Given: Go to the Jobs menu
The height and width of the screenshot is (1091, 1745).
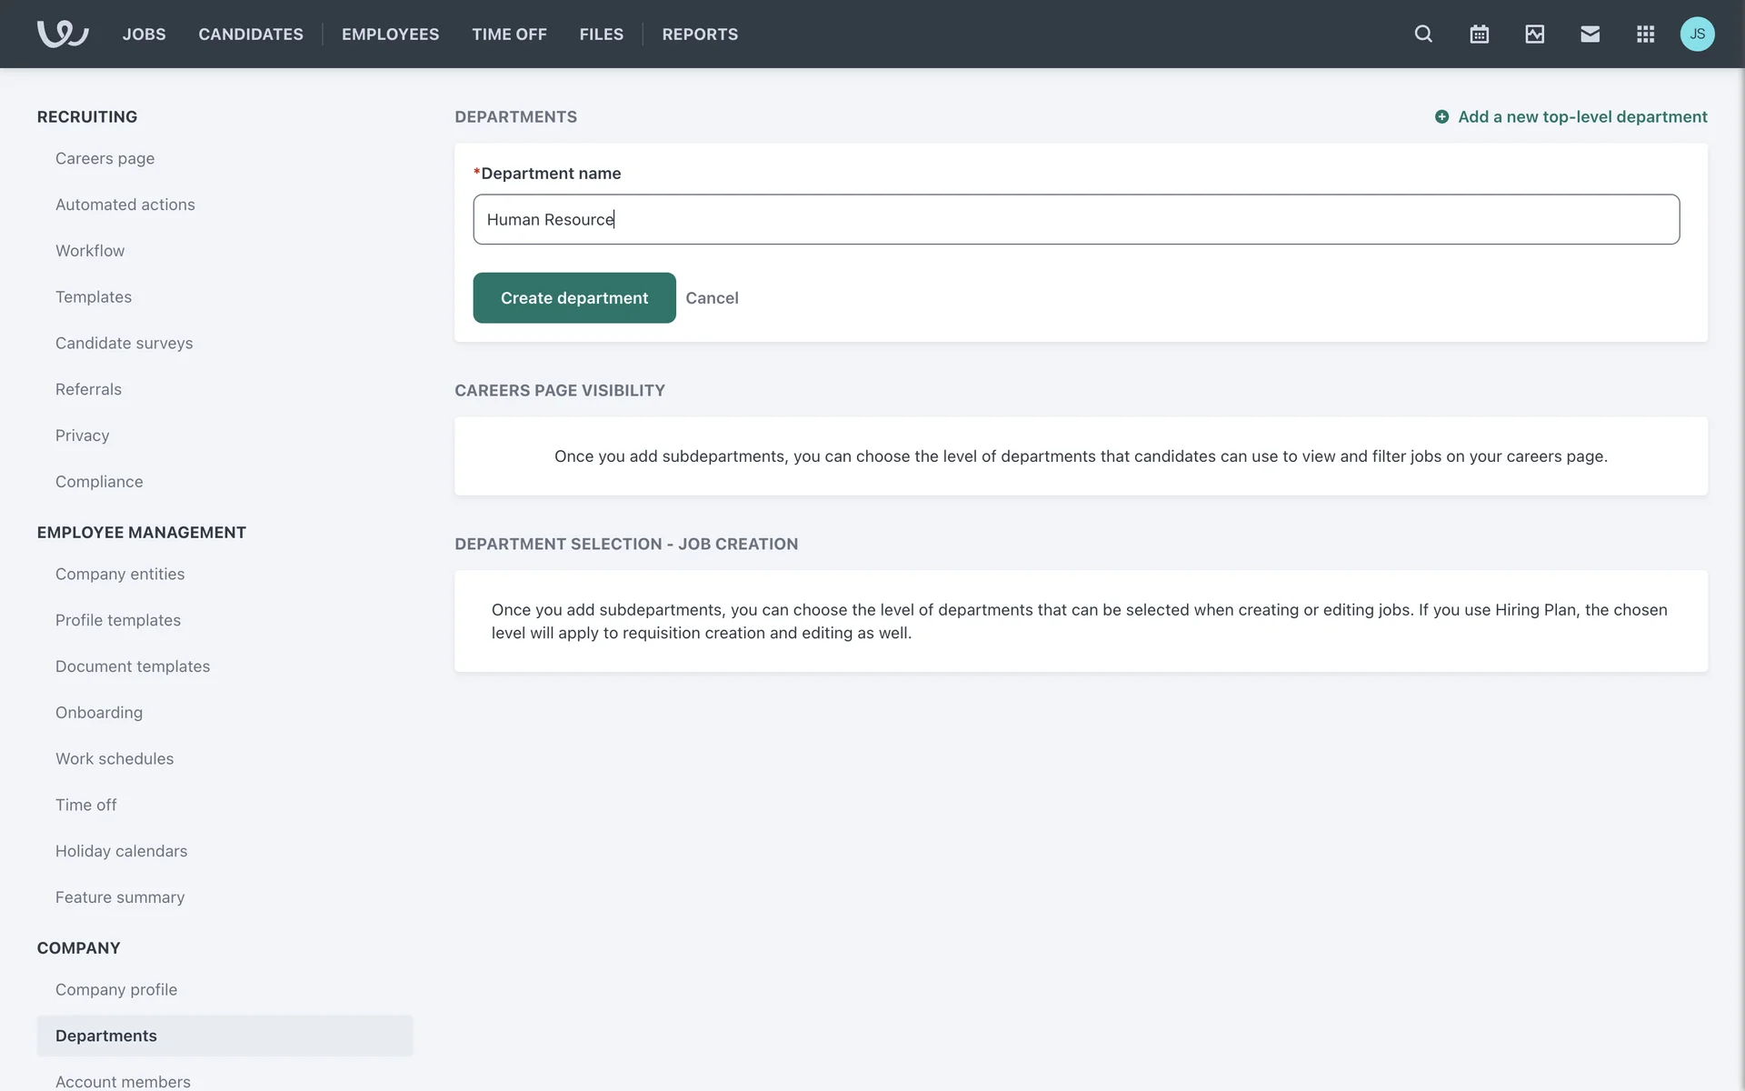Looking at the screenshot, I should click(144, 34).
